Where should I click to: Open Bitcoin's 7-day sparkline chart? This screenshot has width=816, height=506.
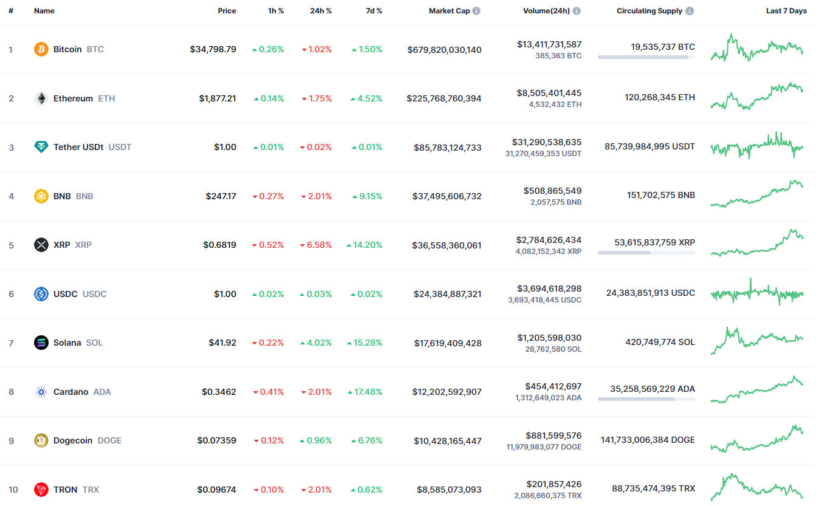pyautogui.click(x=757, y=47)
